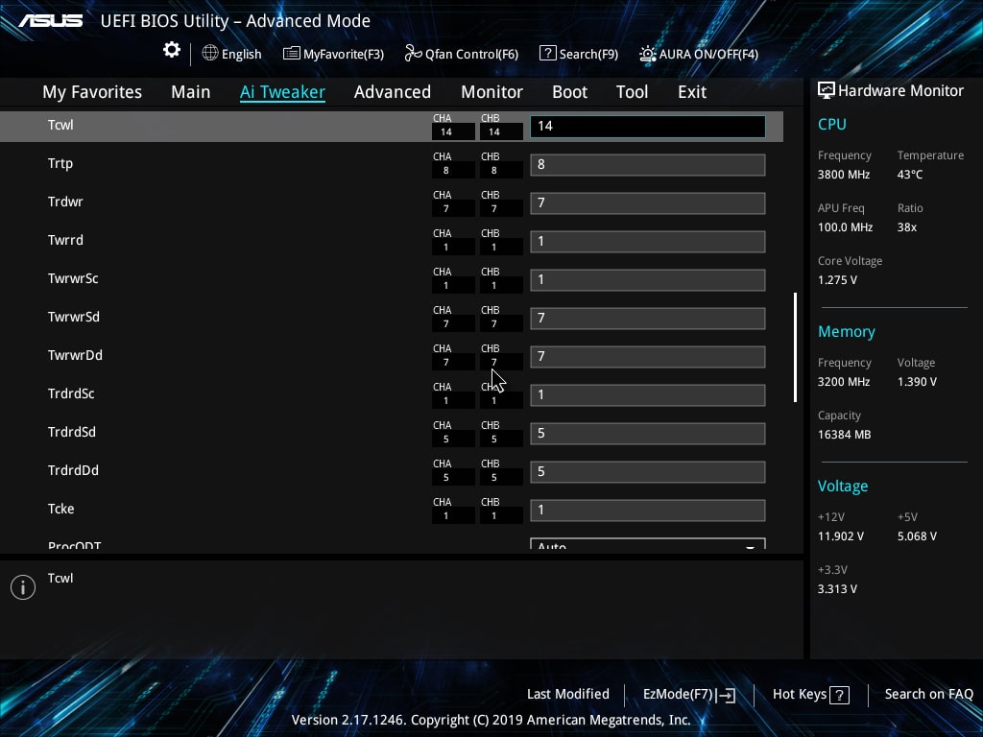Select the Tcke setting label
983x737 pixels.
tap(60, 509)
